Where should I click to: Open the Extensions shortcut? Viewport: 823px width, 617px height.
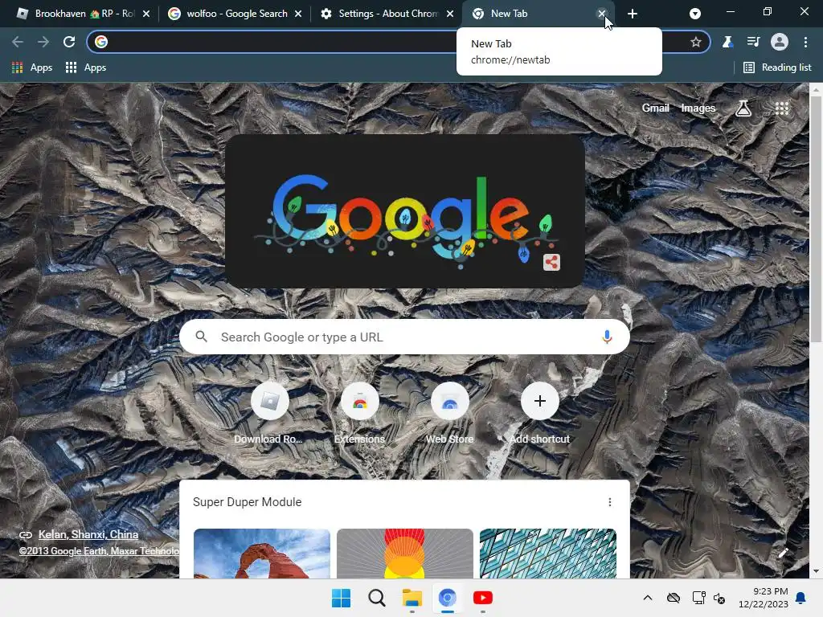coord(359,415)
